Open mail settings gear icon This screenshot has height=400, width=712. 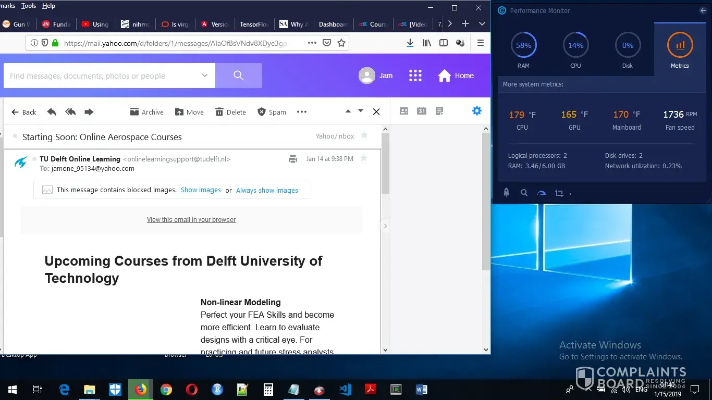pos(476,111)
